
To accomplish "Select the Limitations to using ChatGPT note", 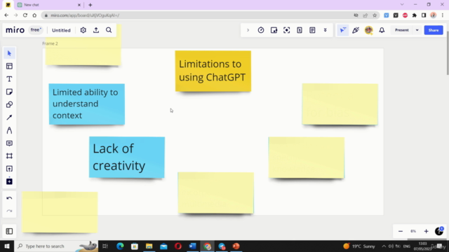I will pos(213,71).
